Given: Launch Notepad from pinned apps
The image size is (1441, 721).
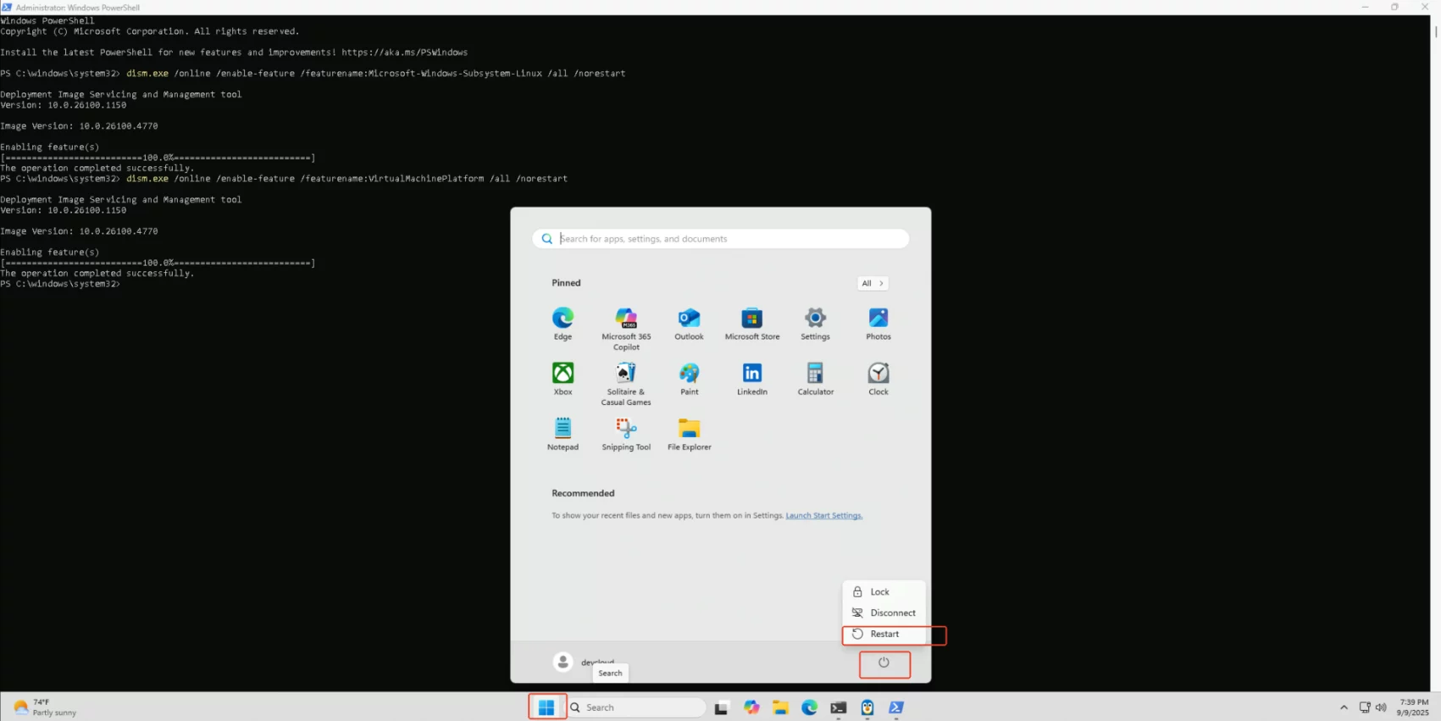Looking at the screenshot, I should click(x=563, y=434).
